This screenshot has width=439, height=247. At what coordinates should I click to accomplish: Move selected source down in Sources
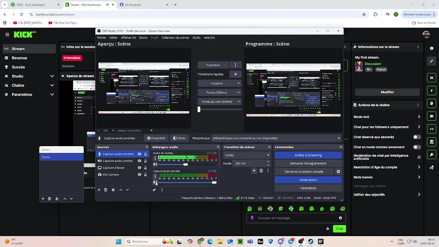(127, 190)
